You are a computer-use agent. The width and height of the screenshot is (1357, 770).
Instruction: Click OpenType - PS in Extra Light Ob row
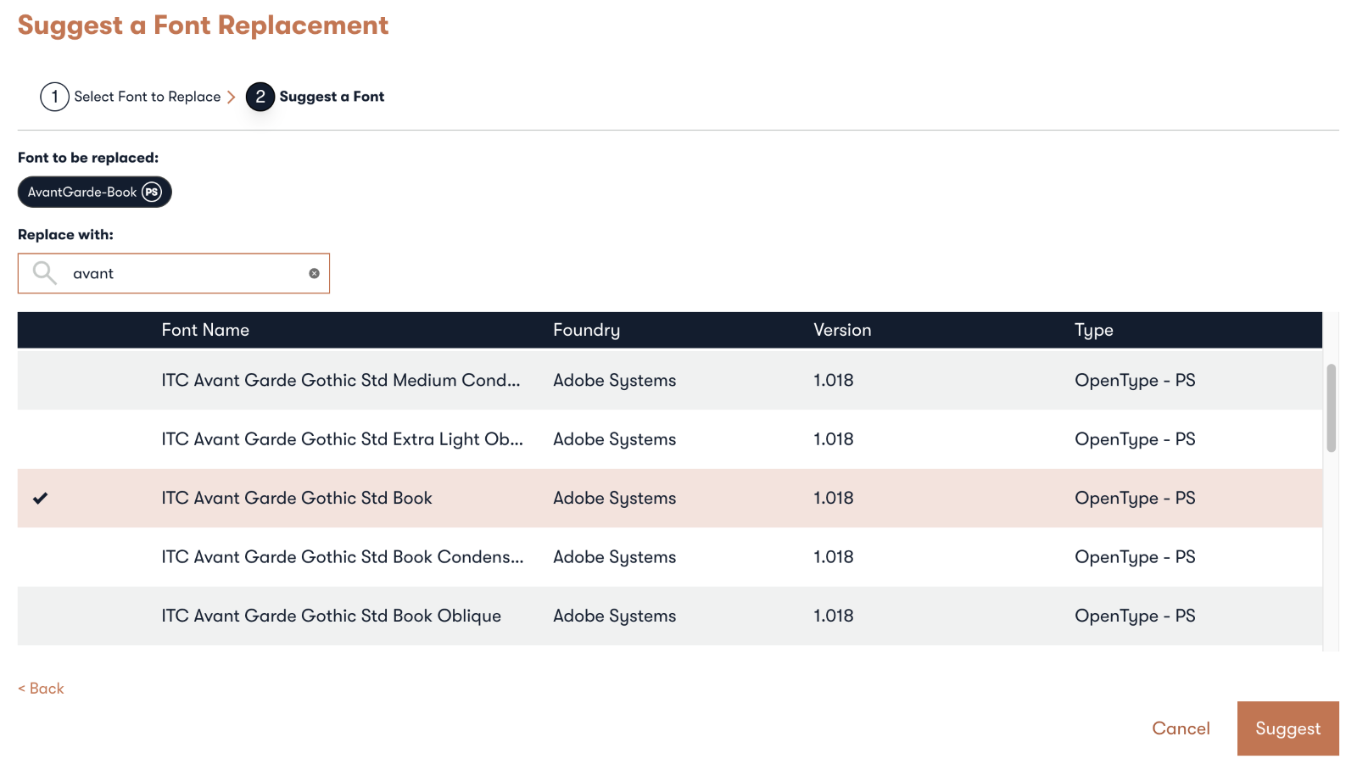(x=1135, y=439)
